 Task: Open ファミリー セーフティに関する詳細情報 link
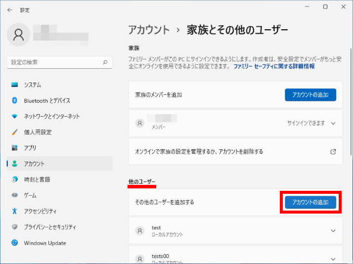274,66
